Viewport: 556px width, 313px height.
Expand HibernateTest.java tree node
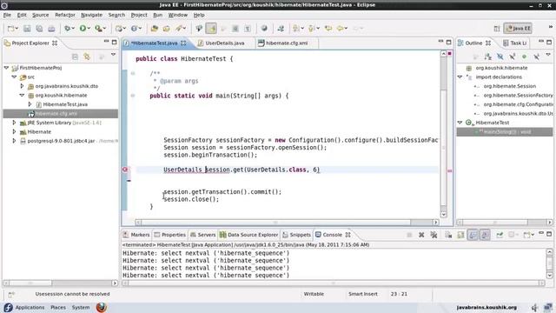tap(30, 104)
